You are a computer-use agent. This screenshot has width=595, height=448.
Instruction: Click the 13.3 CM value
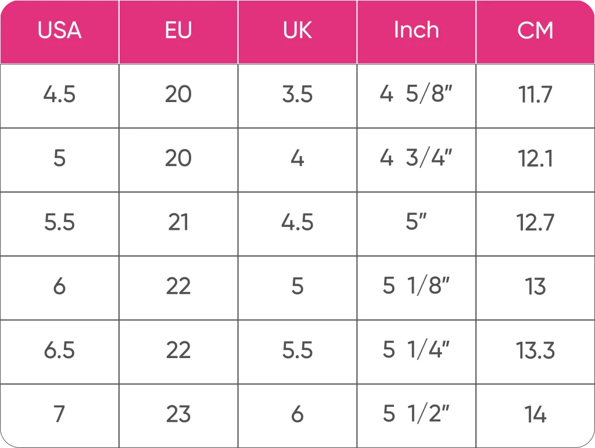[x=535, y=351]
